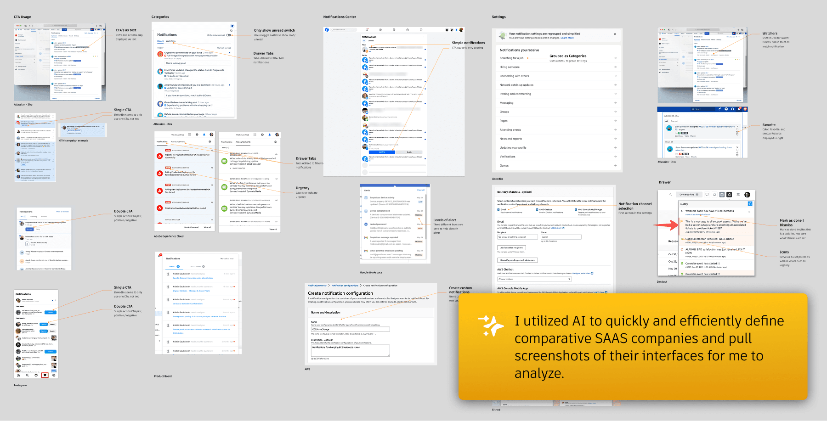Click the green icon beside 'reduced the severity' announcement

tap(224, 161)
